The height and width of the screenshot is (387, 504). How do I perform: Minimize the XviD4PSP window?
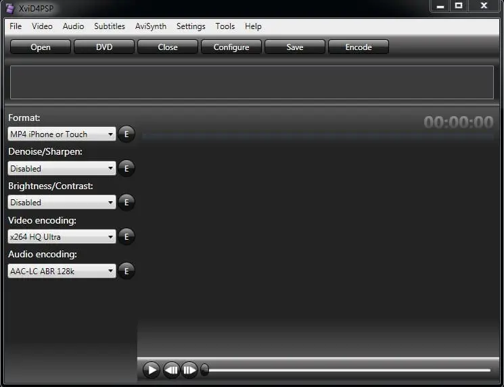pos(440,6)
